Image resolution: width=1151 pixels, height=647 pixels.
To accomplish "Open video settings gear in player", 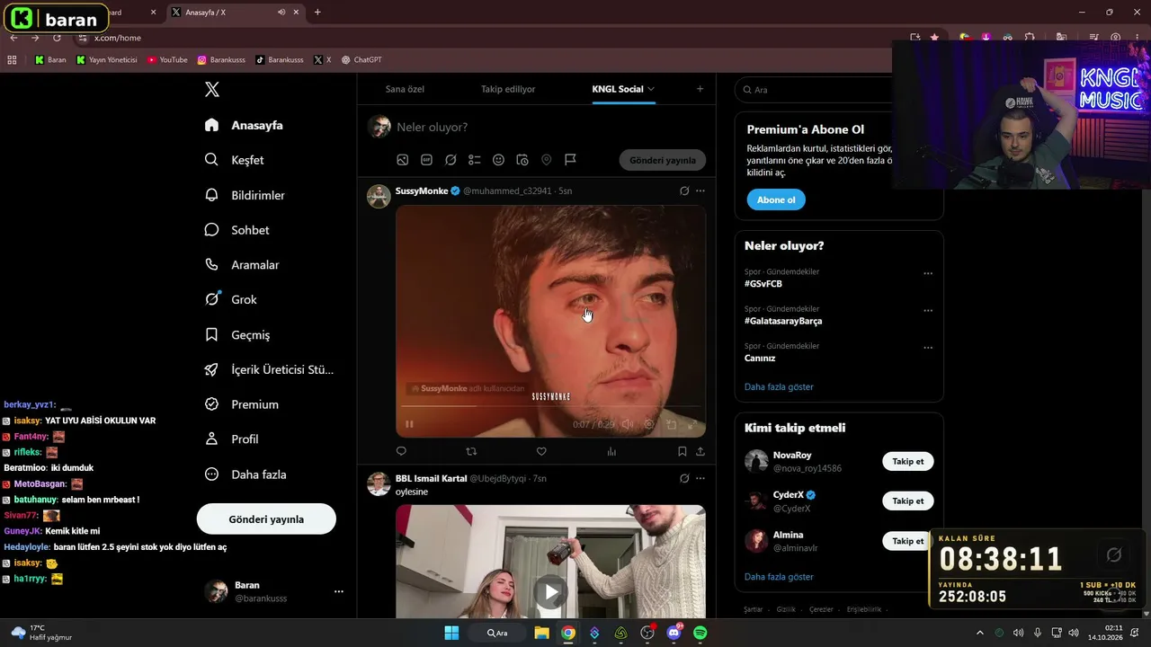I will (649, 424).
